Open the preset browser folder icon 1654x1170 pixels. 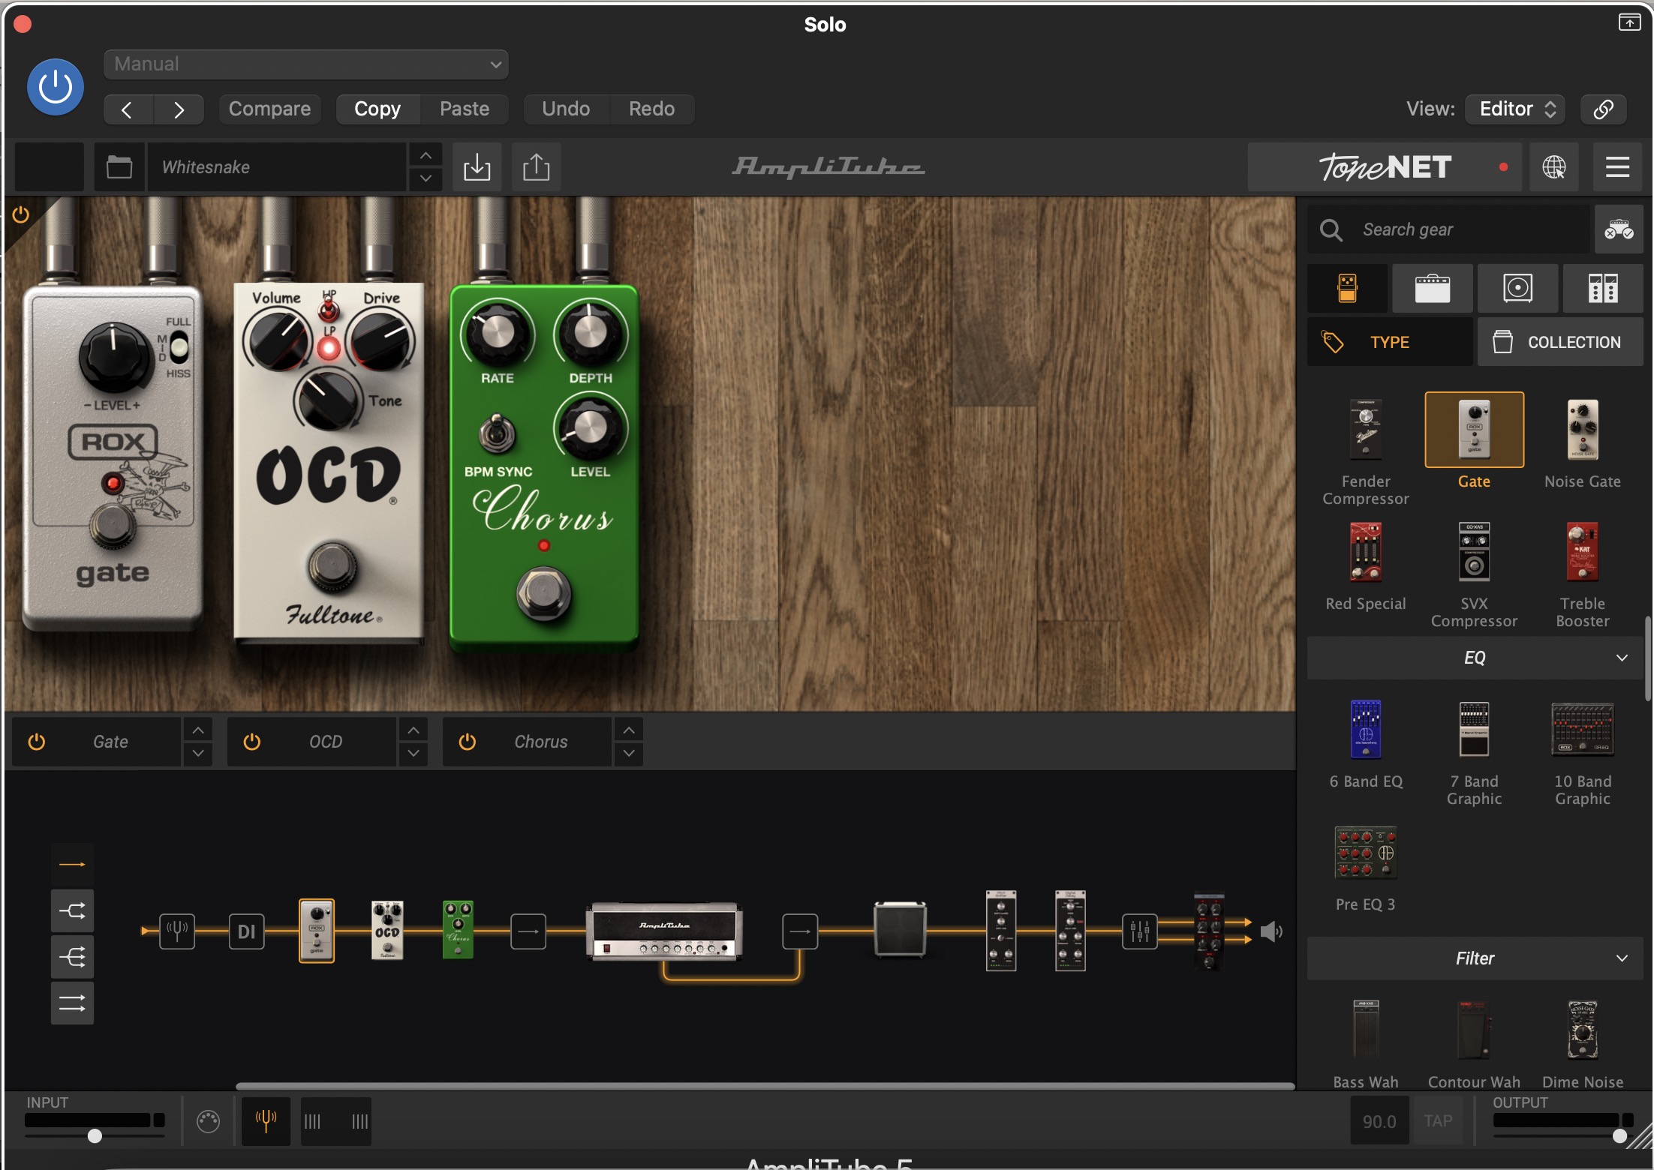coord(119,166)
